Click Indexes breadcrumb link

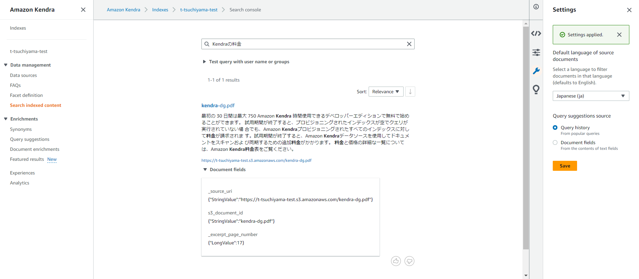pyautogui.click(x=160, y=10)
